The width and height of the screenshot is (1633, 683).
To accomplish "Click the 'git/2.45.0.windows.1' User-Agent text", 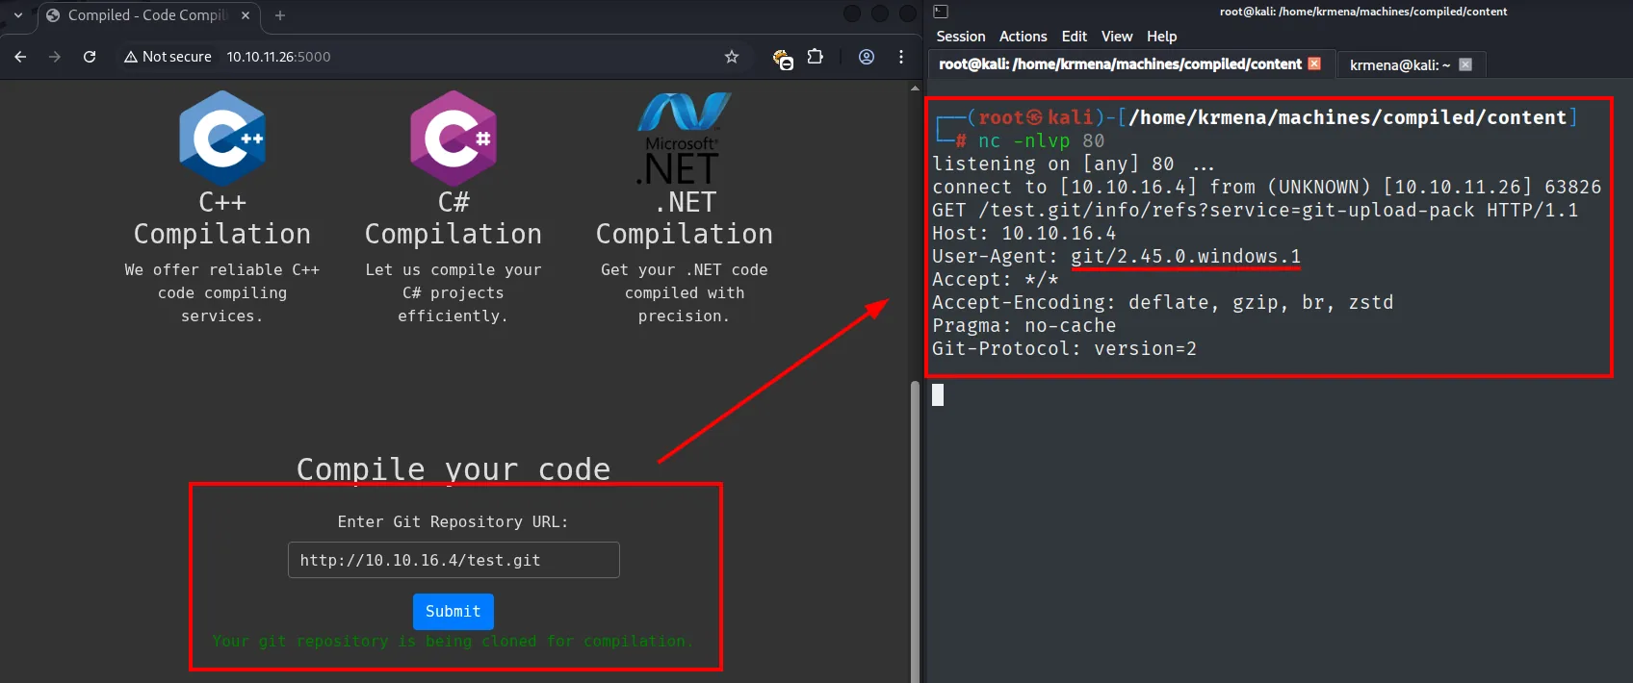I will click(x=1185, y=257).
